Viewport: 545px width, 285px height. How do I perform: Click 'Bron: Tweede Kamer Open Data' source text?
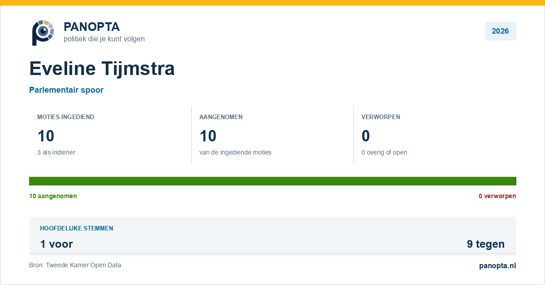(x=75, y=265)
